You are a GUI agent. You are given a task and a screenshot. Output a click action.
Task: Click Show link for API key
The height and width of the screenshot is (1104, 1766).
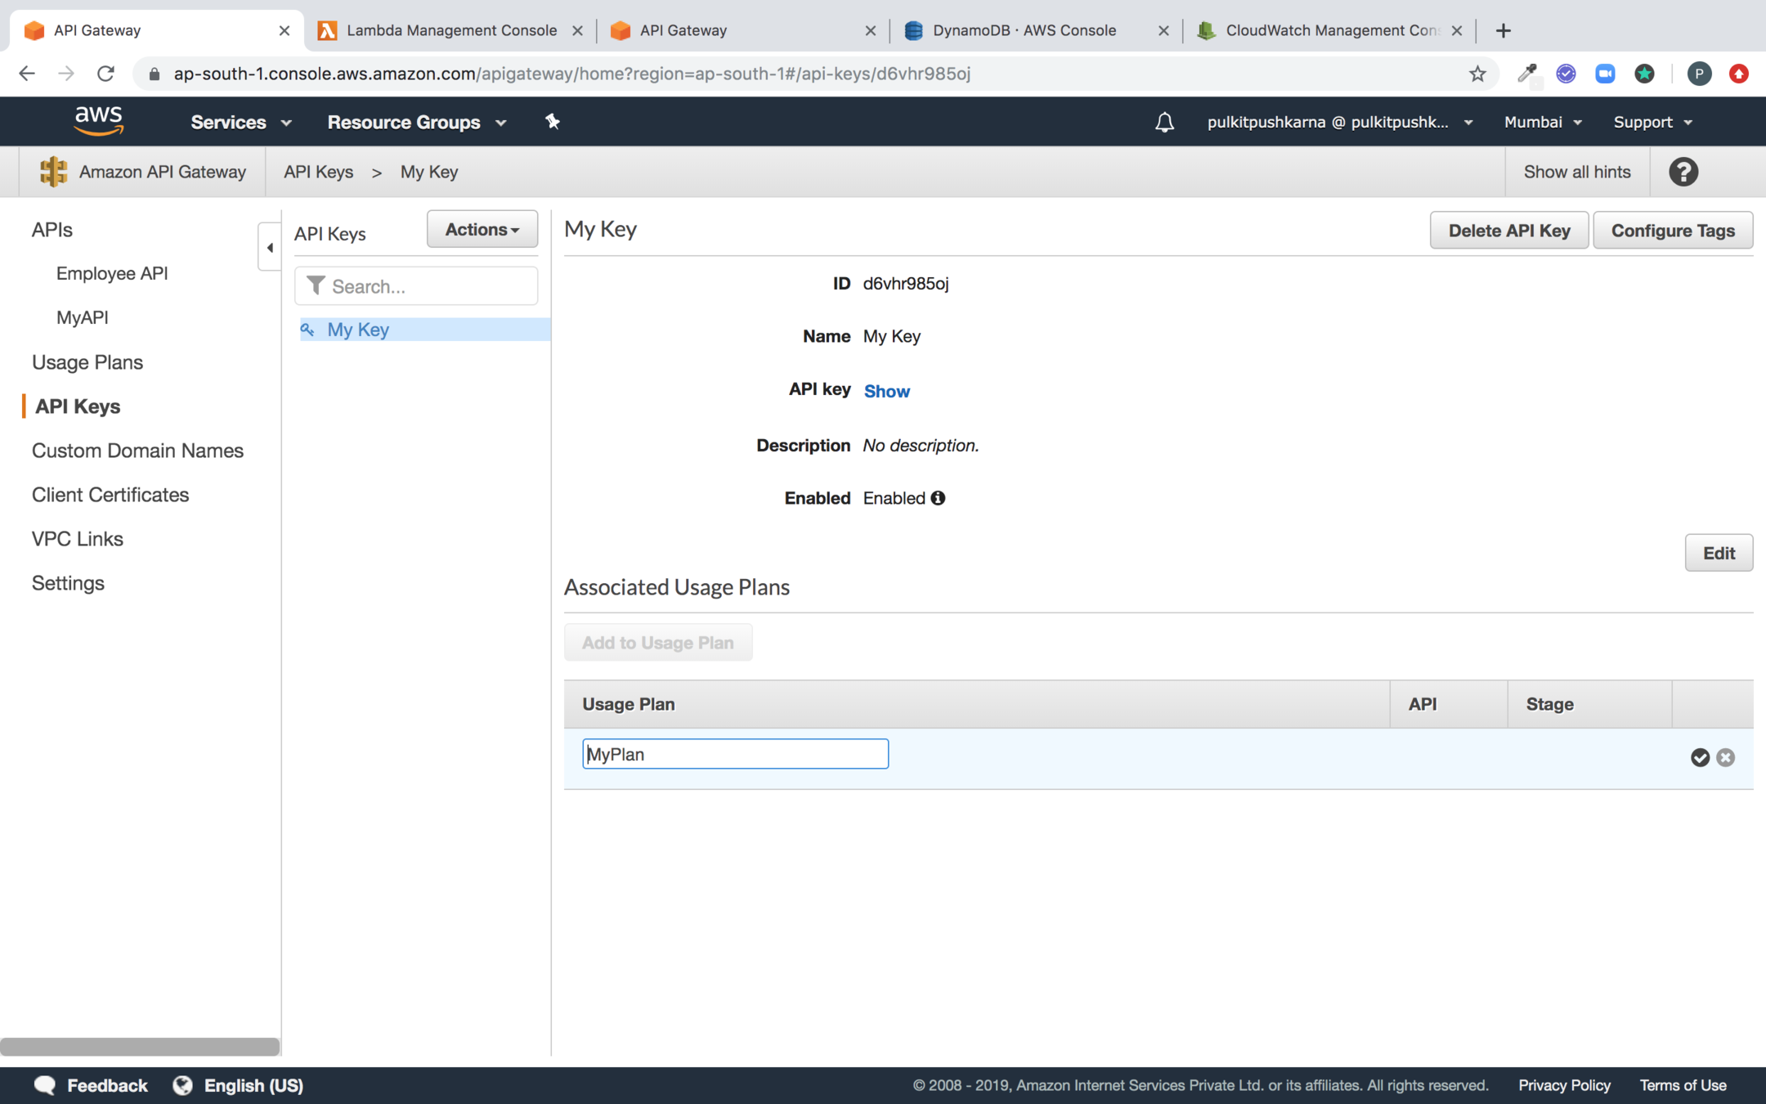coord(886,391)
